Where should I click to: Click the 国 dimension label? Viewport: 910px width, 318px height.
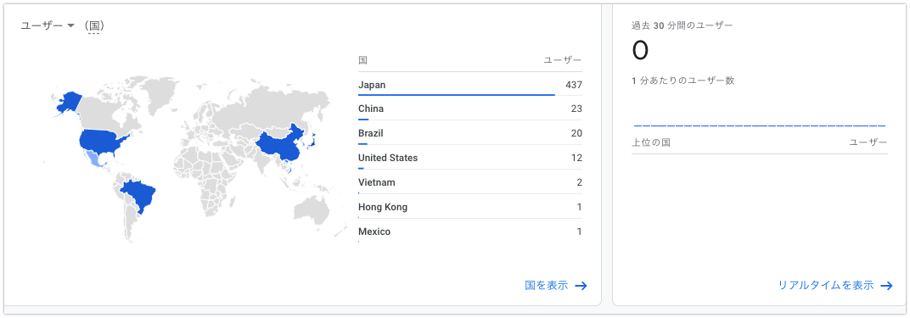click(x=93, y=25)
